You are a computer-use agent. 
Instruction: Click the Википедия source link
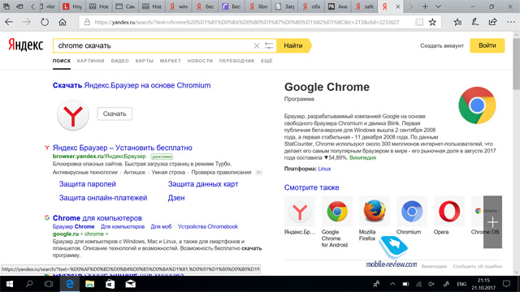pos(363,158)
